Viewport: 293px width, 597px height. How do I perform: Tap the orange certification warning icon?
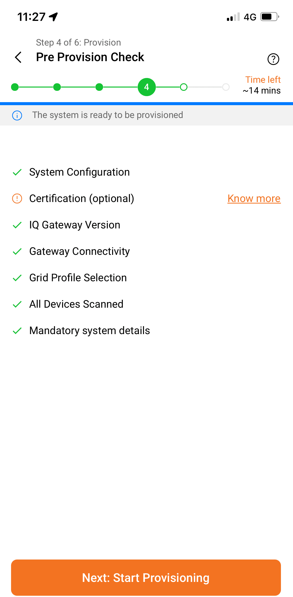17,198
